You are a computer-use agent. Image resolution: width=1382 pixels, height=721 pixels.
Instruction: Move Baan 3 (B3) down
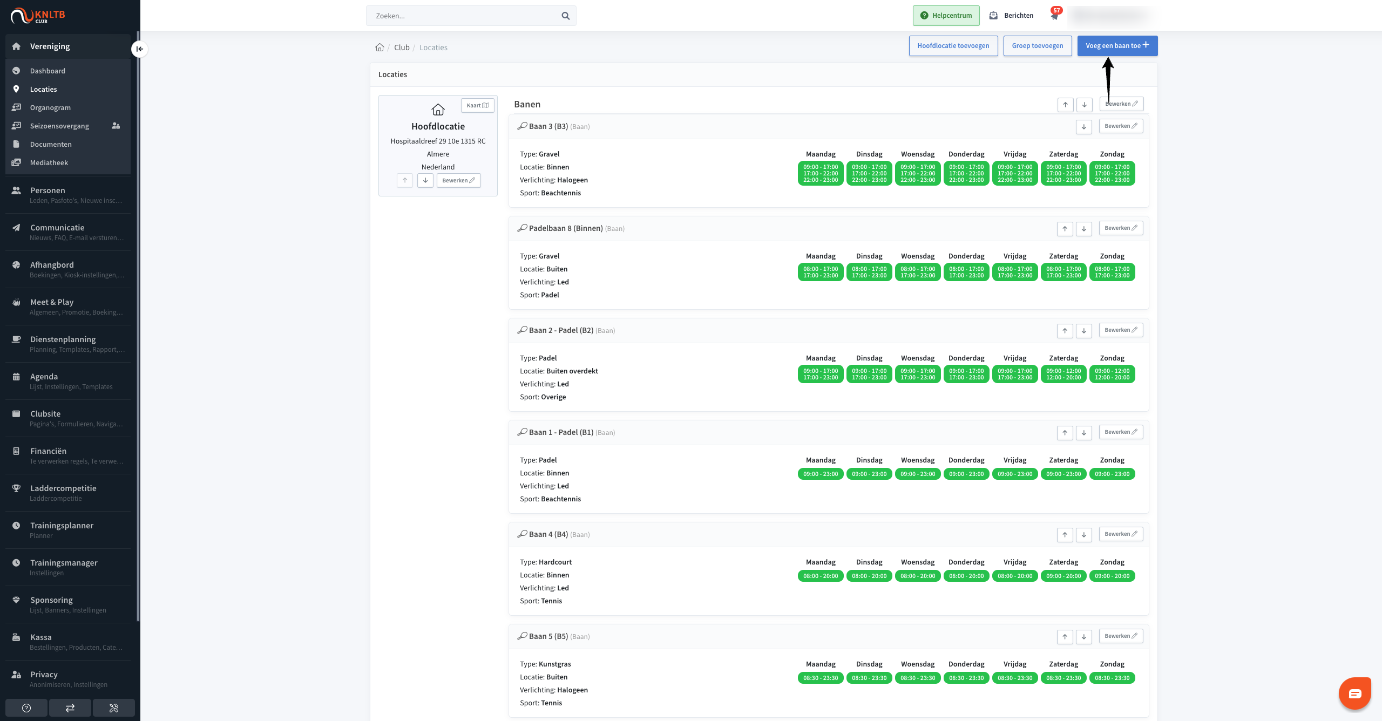[1083, 127]
